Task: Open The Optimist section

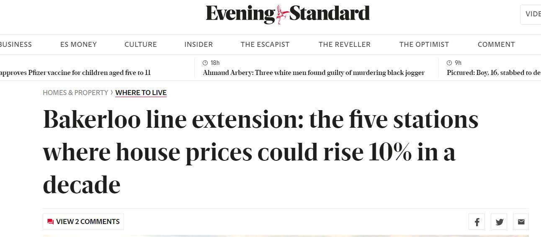Action: [424, 44]
